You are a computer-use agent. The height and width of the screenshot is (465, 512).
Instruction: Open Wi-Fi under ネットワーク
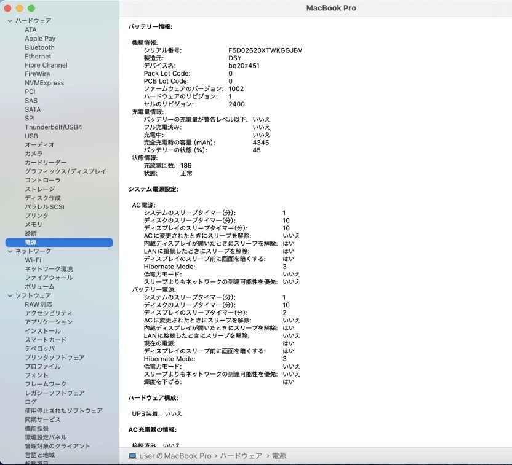(x=33, y=260)
